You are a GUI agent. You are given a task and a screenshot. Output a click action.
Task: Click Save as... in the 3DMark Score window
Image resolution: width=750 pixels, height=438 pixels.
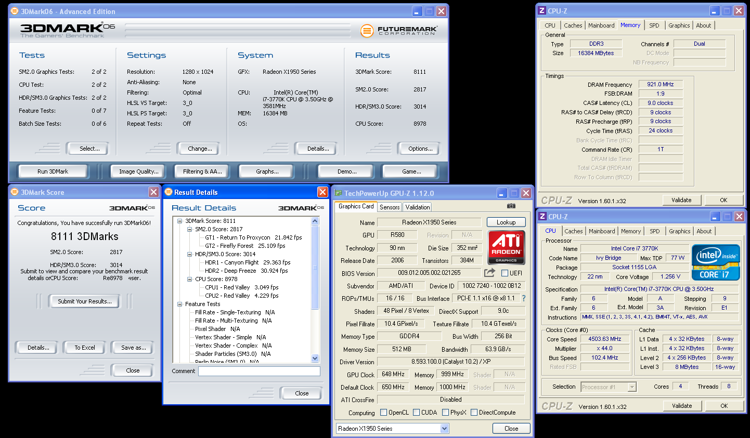click(x=134, y=348)
